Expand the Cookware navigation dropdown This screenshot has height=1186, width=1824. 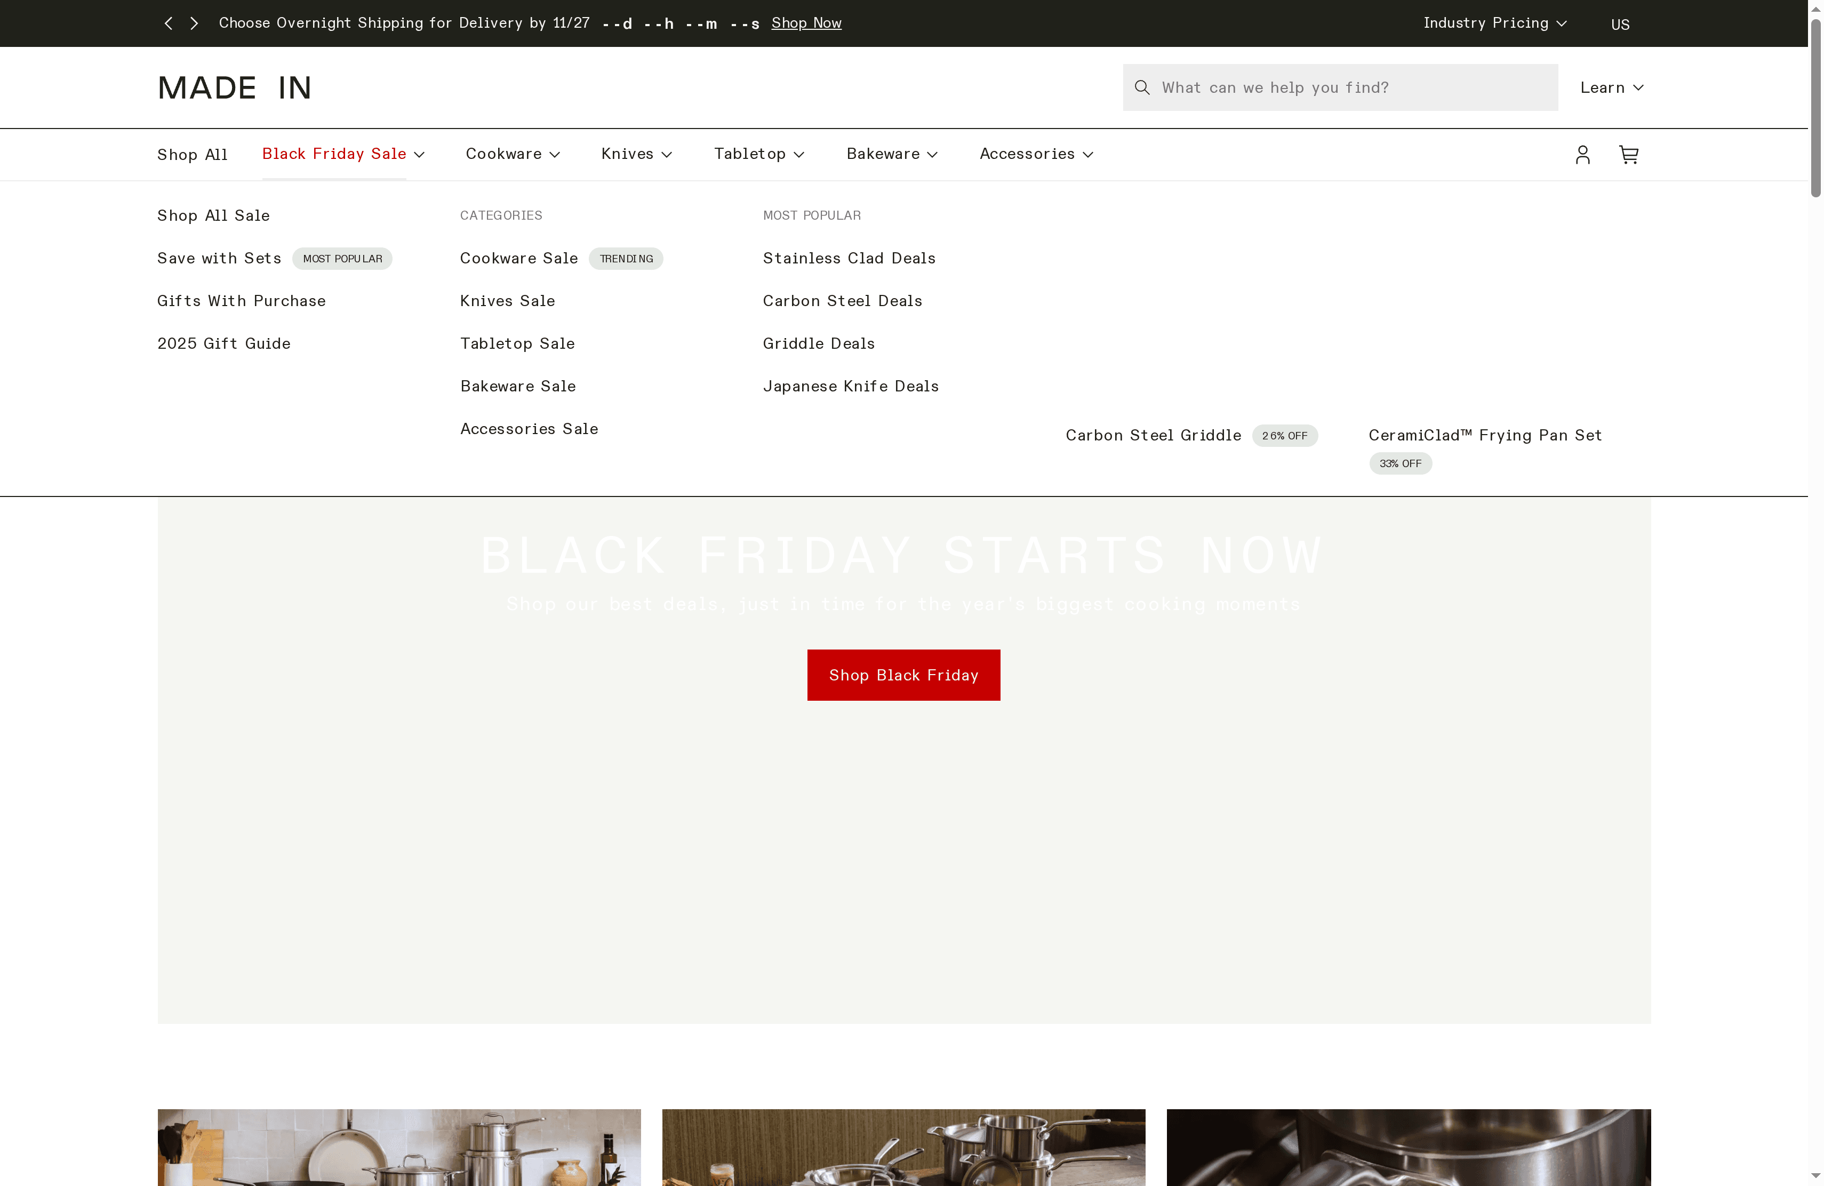(512, 154)
